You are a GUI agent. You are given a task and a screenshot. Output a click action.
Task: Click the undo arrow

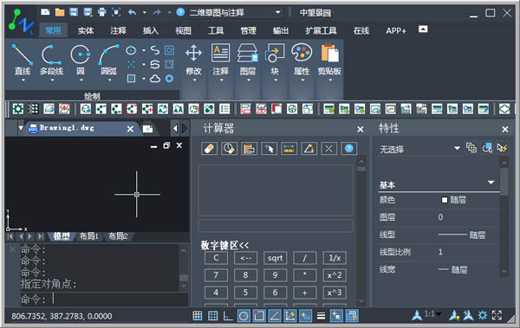(132, 13)
